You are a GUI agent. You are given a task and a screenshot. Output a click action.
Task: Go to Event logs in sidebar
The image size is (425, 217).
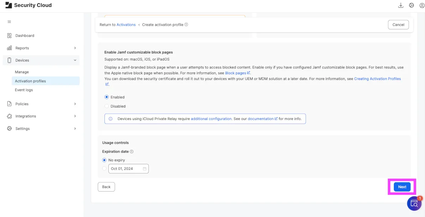[x=24, y=90]
